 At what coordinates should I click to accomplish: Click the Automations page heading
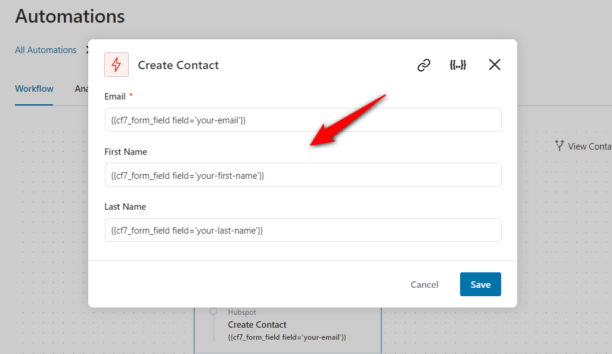click(x=70, y=16)
